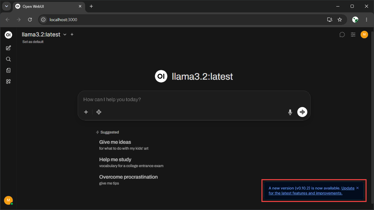Image resolution: width=374 pixels, height=210 pixels.
Task: Click the Open WebUI logo in sidebar
Action: (x=8, y=35)
